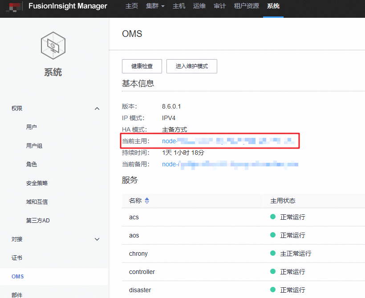The width and height of the screenshot is (365, 298).
Task: Open the 主机 tab
Action: [179, 6]
